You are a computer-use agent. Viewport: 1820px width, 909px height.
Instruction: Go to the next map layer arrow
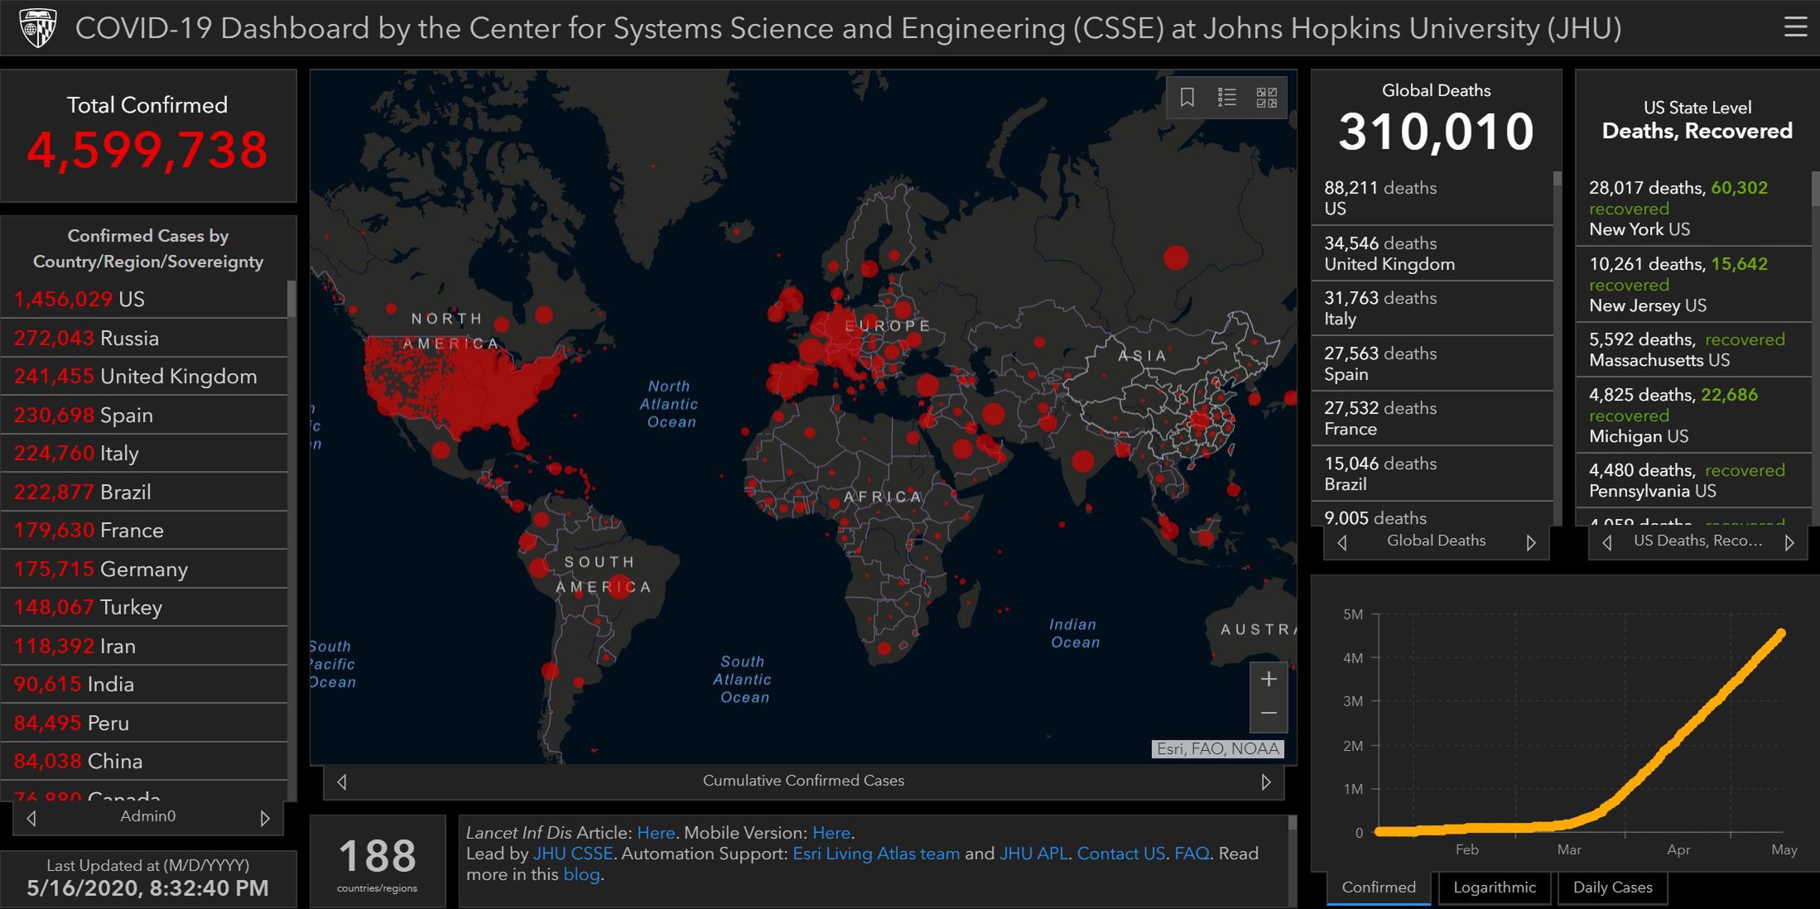(1265, 782)
